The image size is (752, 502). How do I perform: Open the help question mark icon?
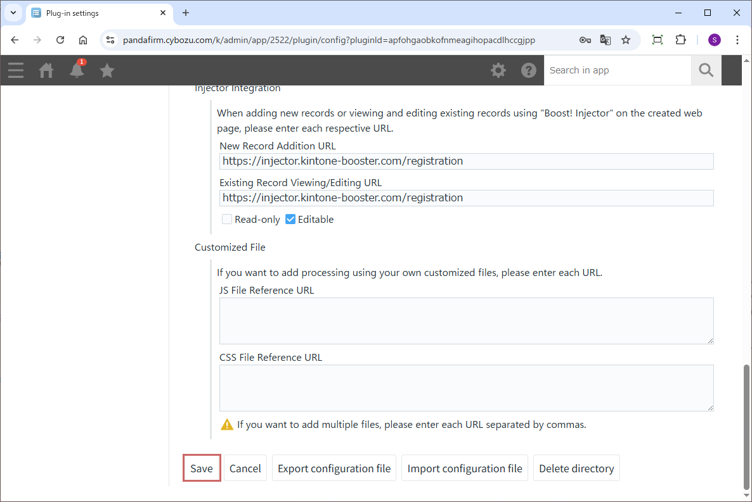(x=529, y=70)
